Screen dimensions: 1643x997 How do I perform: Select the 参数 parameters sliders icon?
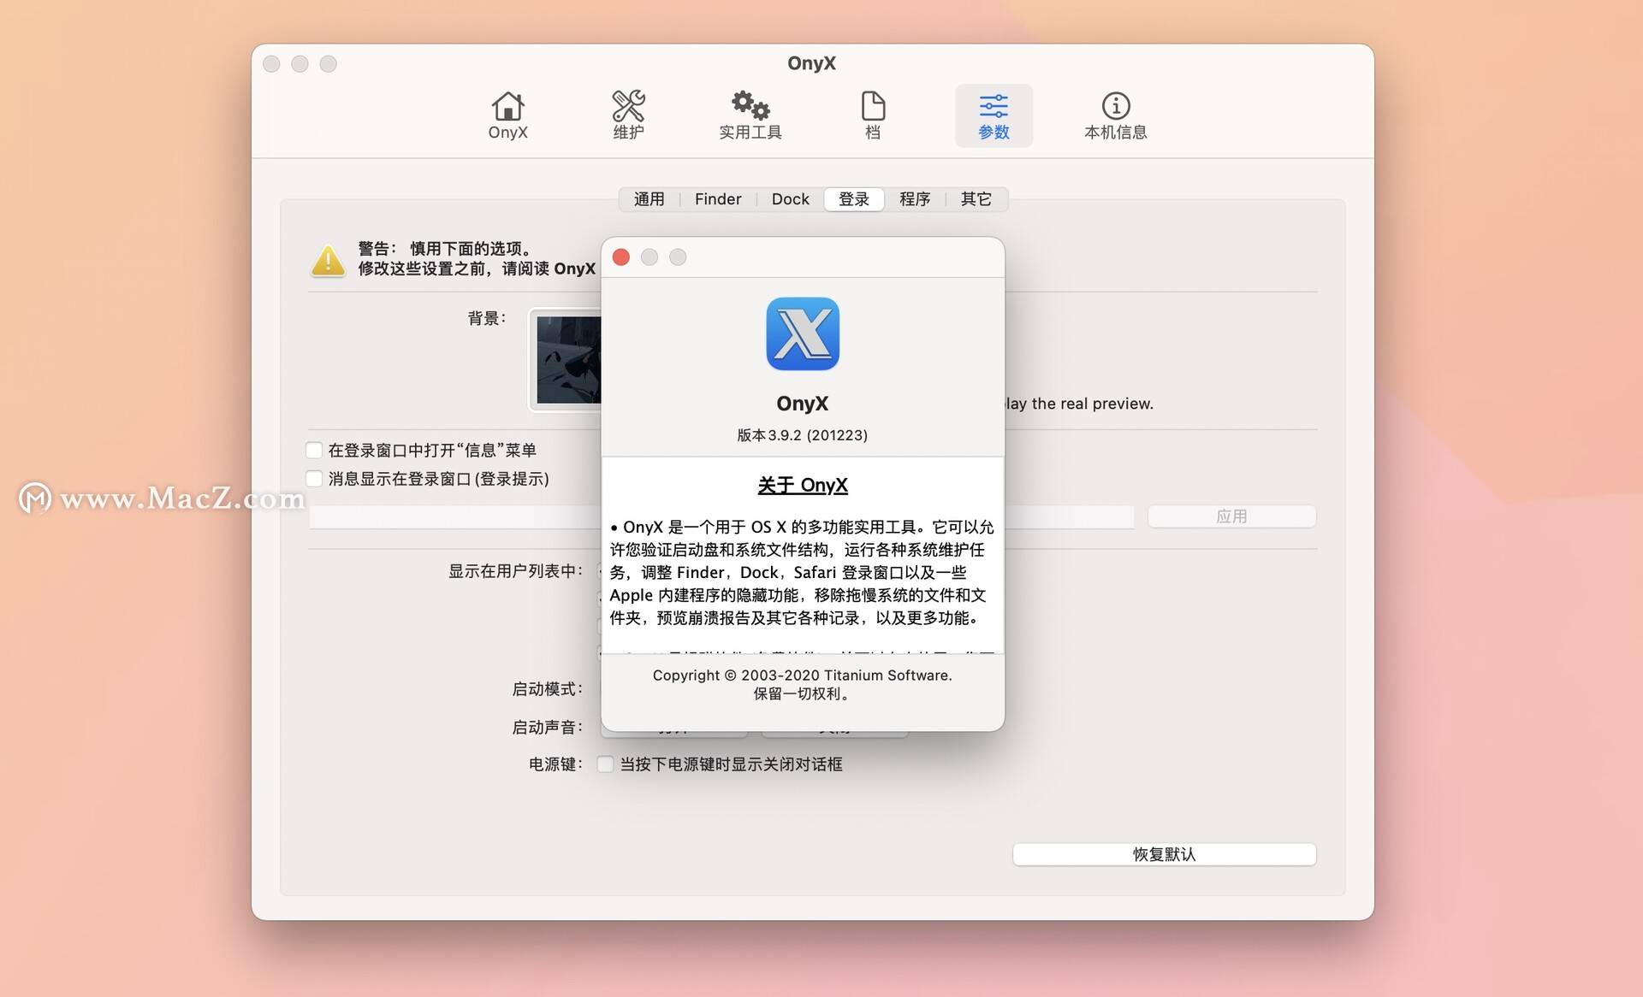[994, 115]
